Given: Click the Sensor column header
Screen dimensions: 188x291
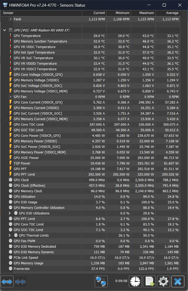Looking at the screenshot, I should click(x=41, y=13).
